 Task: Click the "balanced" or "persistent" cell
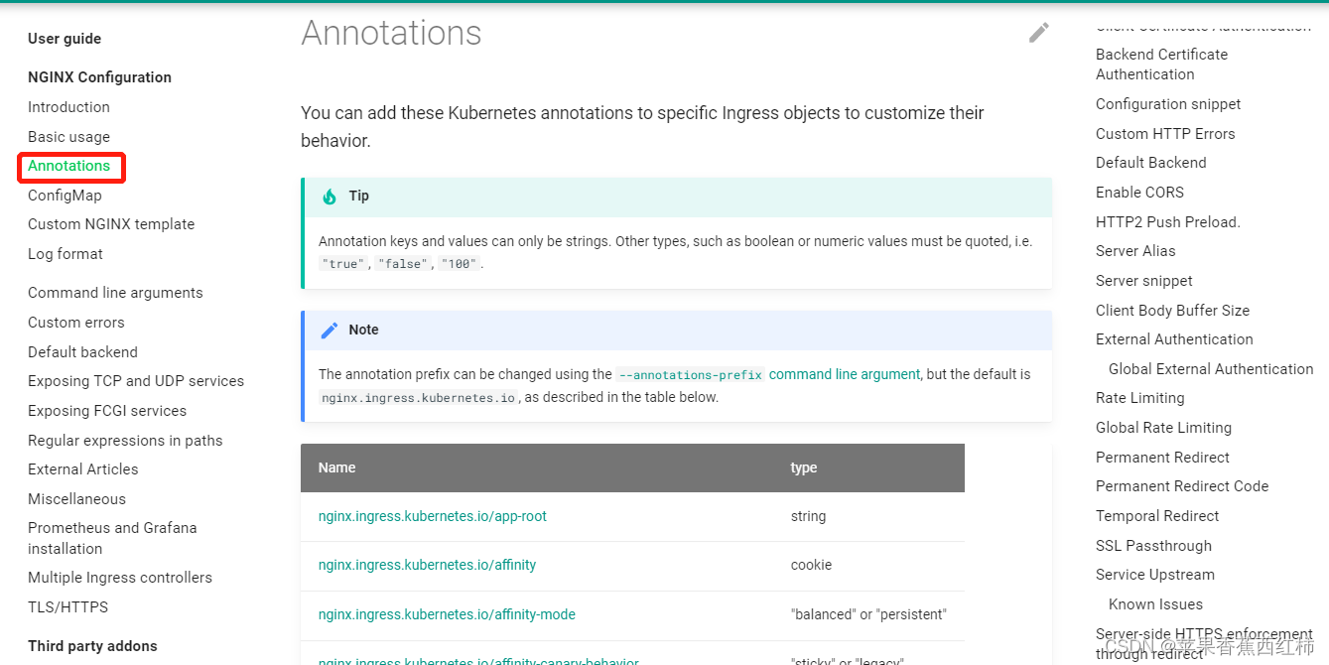tap(869, 614)
